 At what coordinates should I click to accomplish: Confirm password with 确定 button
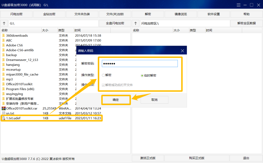point(116,100)
